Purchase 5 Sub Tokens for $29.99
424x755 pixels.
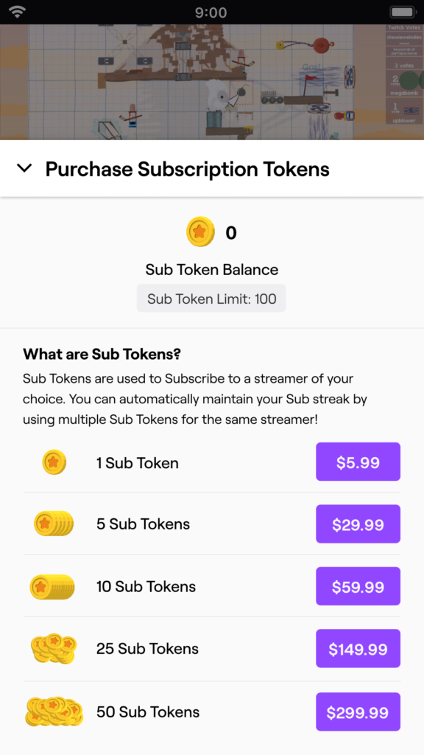(x=358, y=524)
